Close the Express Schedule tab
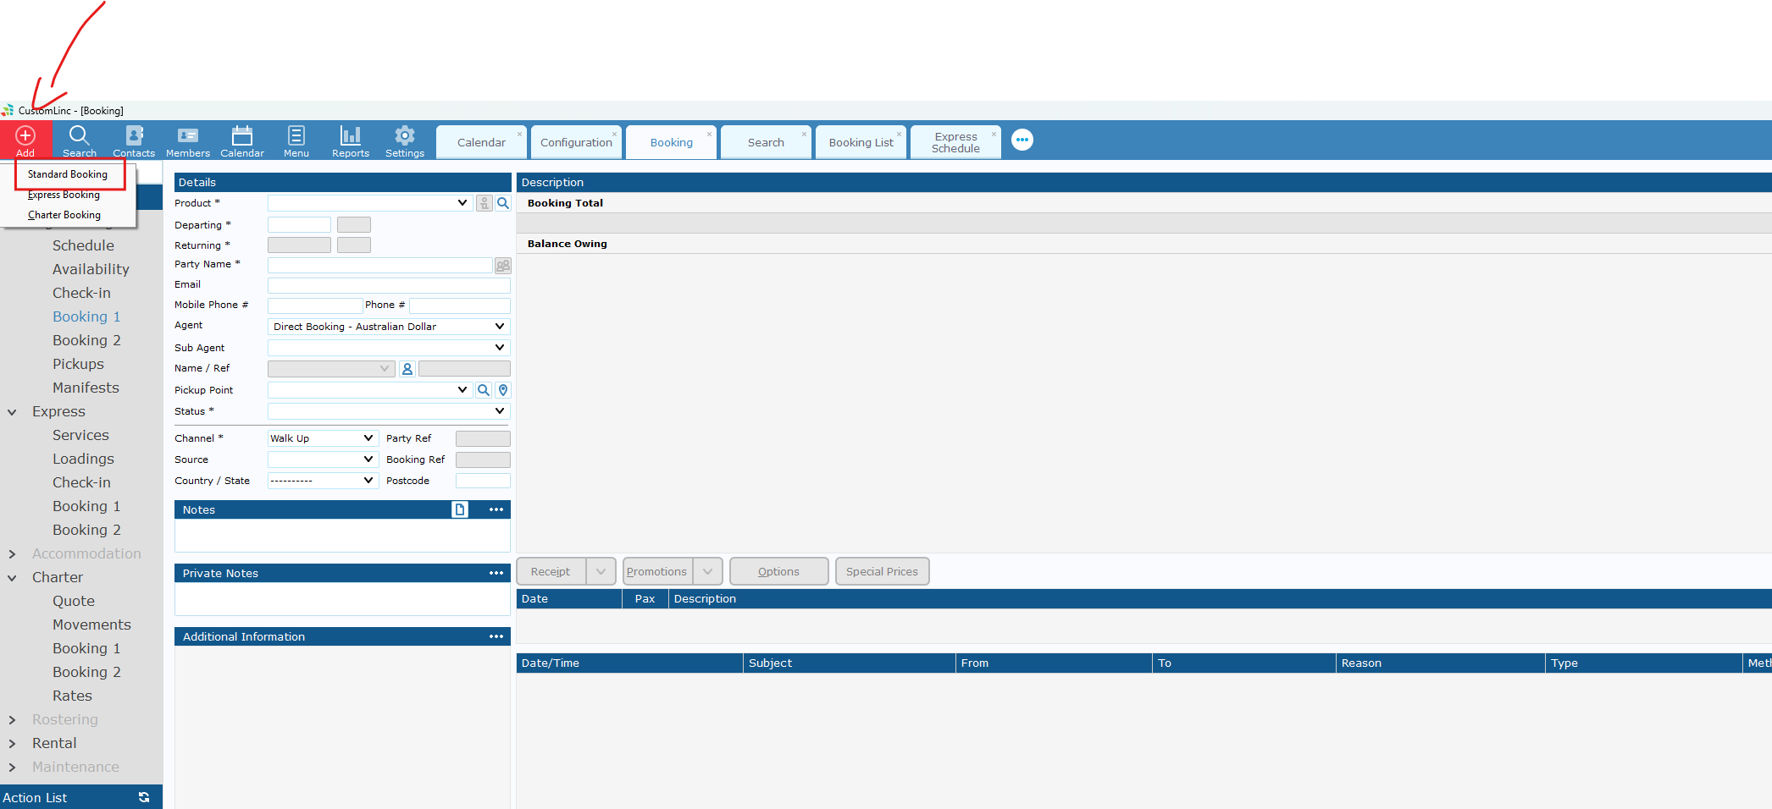The height and width of the screenshot is (809, 1772). pyautogui.click(x=994, y=134)
